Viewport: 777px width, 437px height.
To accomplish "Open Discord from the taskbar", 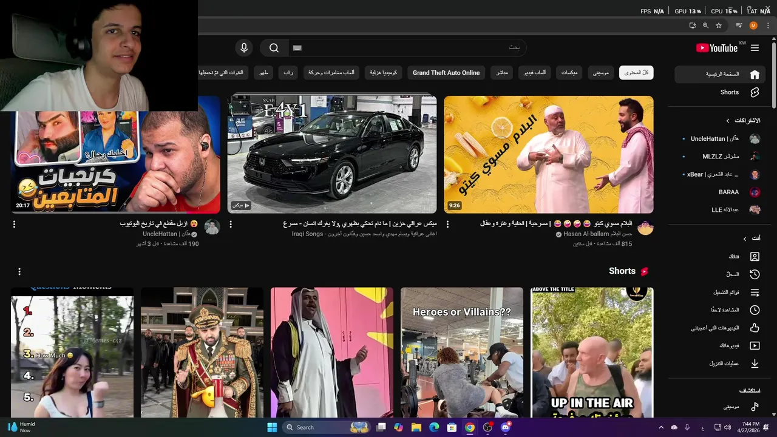I will (506, 427).
